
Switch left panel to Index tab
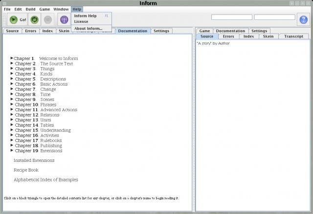click(x=47, y=31)
